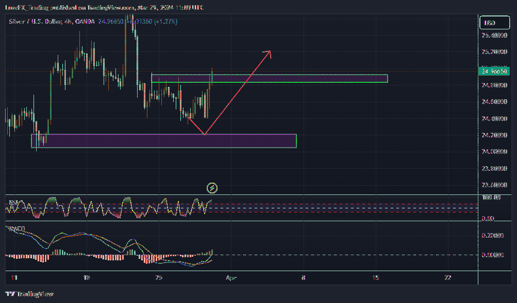517x303 pixels.
Task: Select the MACD indicator label
Action: point(16,228)
